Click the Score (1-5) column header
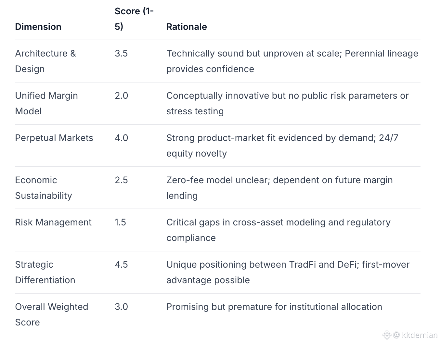 pyautogui.click(x=134, y=19)
